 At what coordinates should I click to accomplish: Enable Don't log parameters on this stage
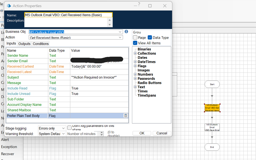coord(69,127)
